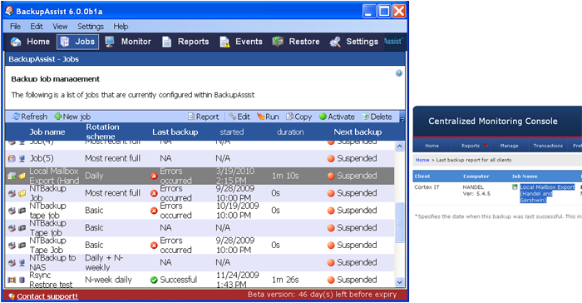Activate the selected job
The width and height of the screenshot is (582, 303).
[337, 117]
